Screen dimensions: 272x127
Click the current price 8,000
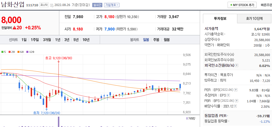[x=11, y=20]
